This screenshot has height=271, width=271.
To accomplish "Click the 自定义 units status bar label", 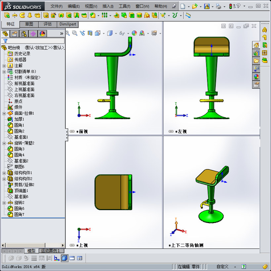I will pyautogui.click(x=222, y=266).
